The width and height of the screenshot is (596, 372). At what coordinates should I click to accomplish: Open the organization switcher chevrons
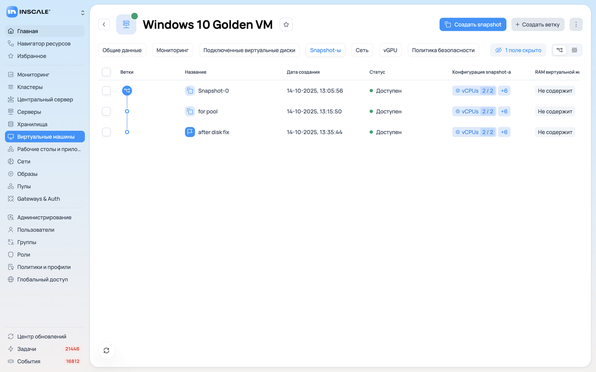[83, 13]
